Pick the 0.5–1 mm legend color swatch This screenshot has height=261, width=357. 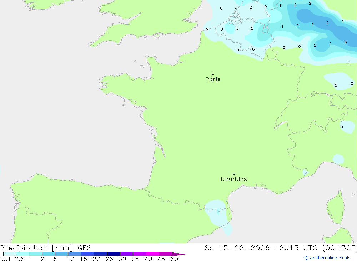[23, 254]
